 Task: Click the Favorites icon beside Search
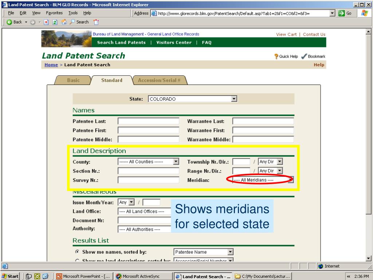click(x=96, y=22)
